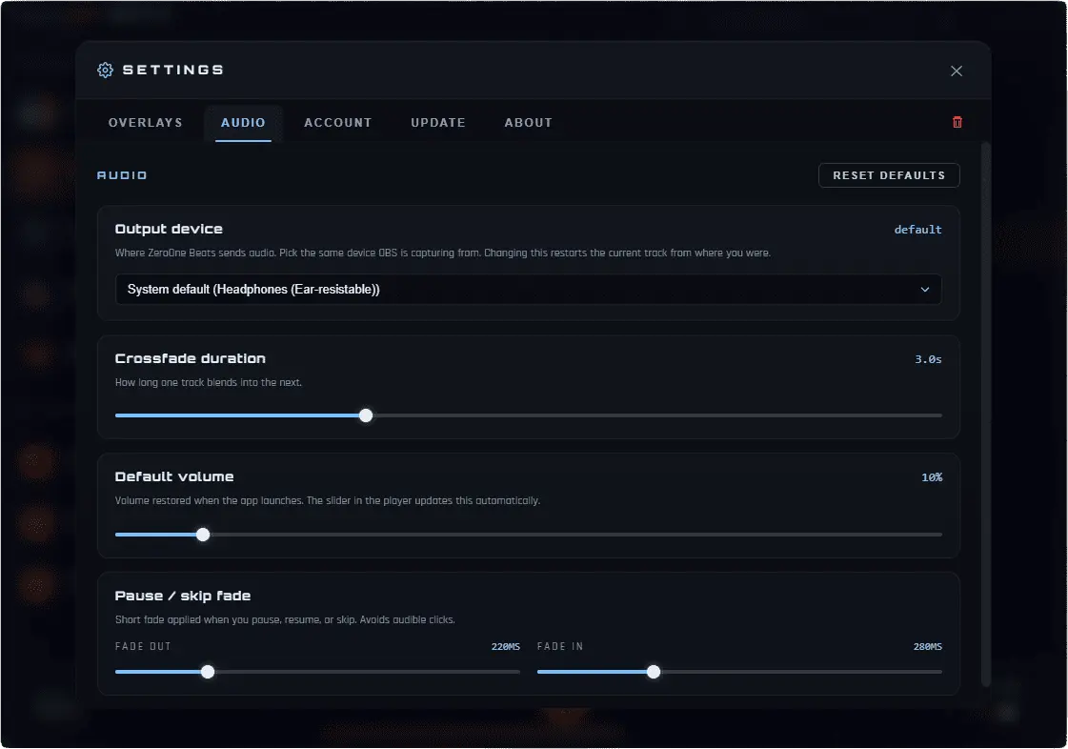Open the Account tab
This screenshot has width=1068, height=749.
(x=338, y=123)
